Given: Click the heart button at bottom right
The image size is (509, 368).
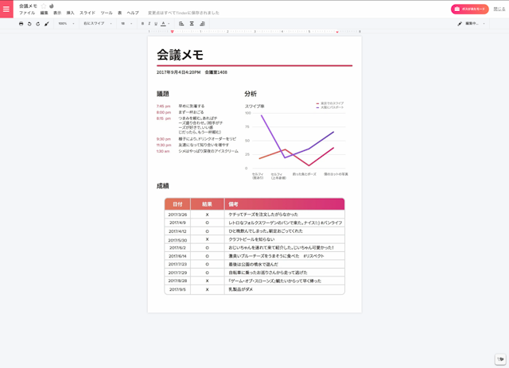Looking at the screenshot, I should click(500, 359).
